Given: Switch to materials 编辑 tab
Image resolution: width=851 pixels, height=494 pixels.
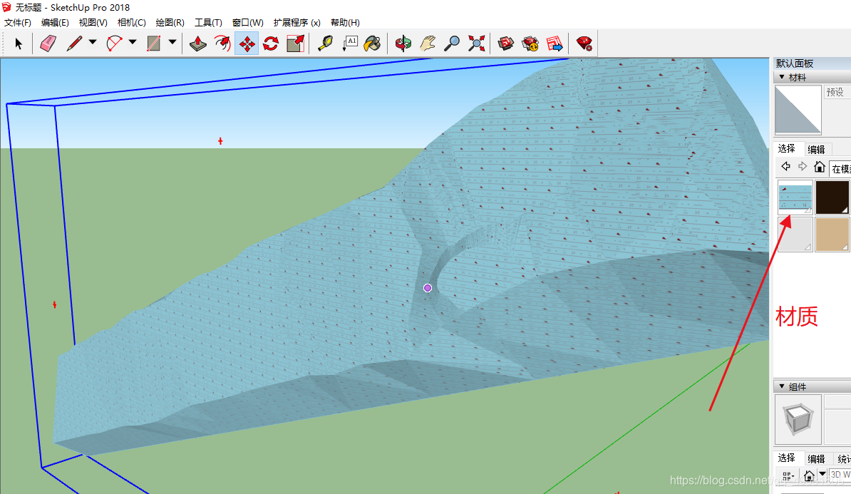Looking at the screenshot, I should (816, 149).
